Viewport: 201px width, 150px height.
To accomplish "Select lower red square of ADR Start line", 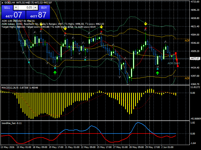I will 178,66.
